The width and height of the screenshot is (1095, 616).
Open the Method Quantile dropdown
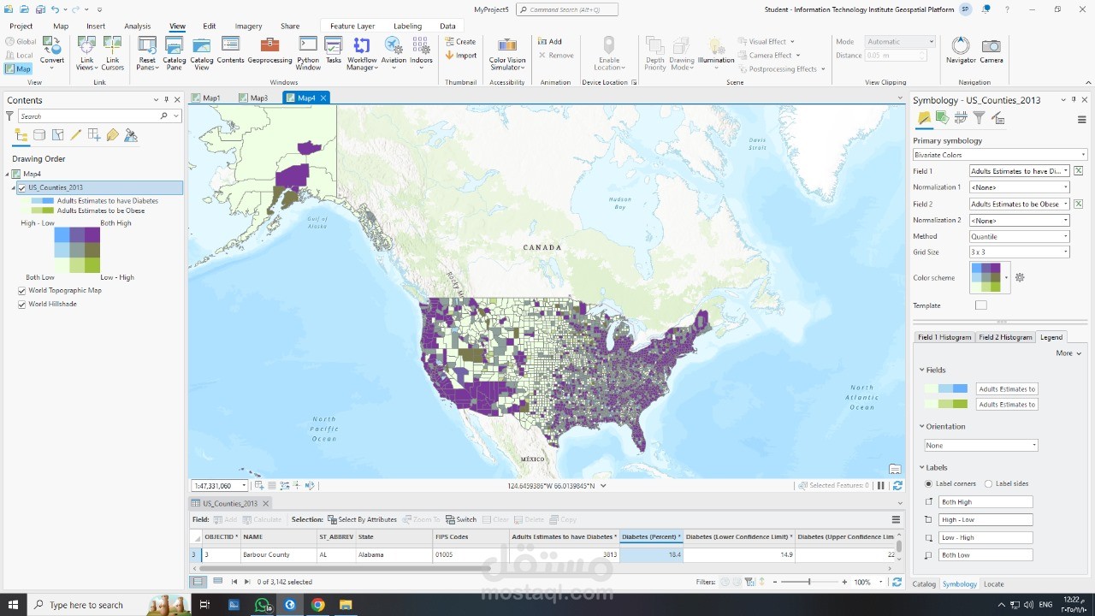tap(1020, 236)
